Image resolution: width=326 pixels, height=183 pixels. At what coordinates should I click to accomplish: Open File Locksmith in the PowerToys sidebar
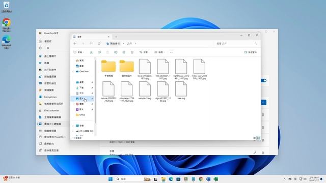(49, 111)
